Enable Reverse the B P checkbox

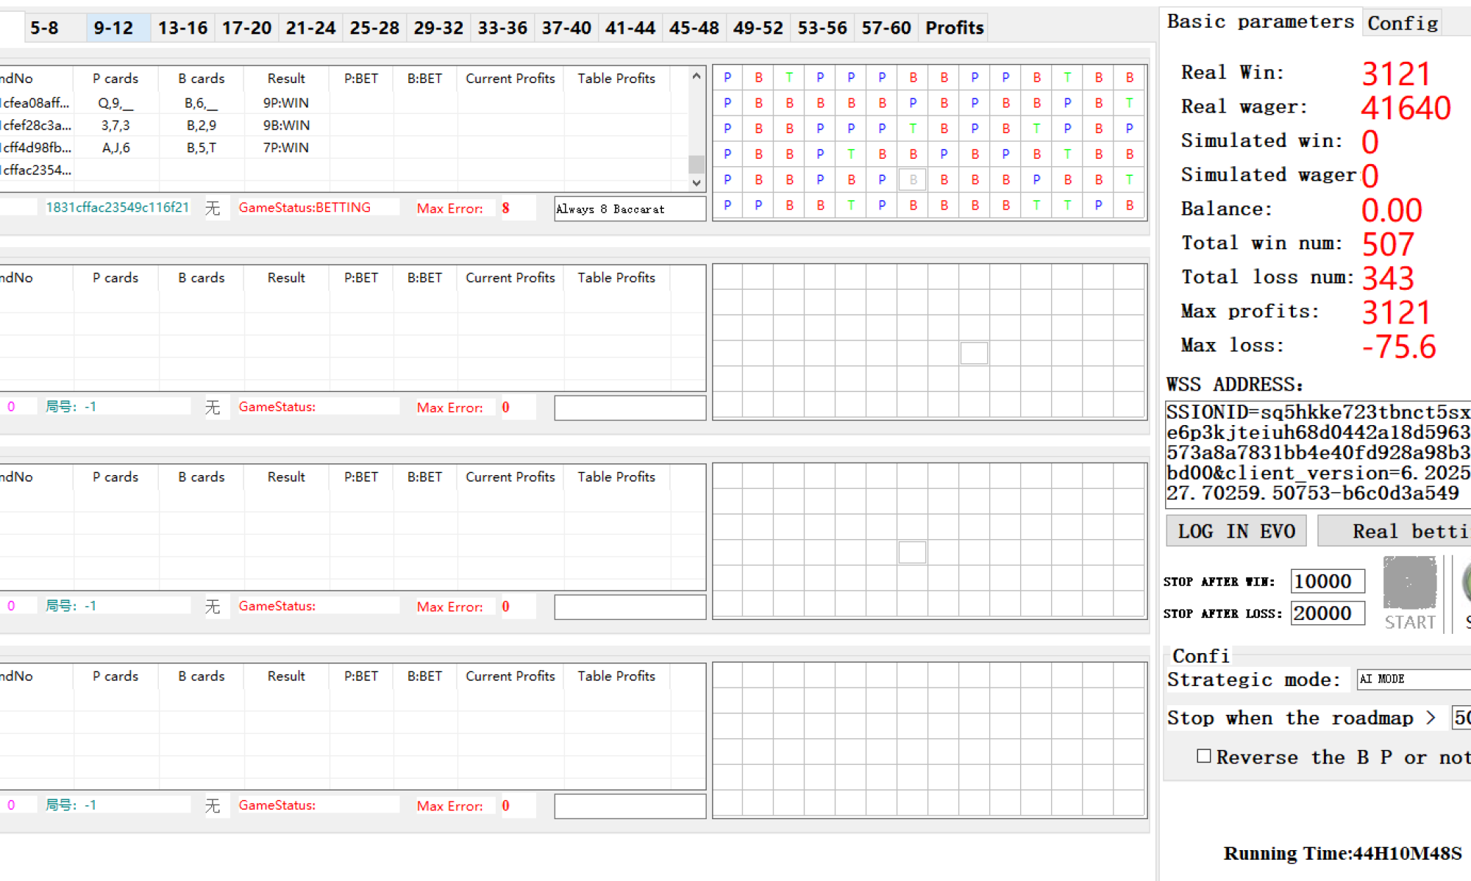(x=1203, y=756)
